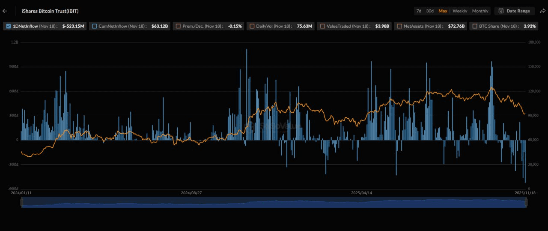Open the Date Range picker
This screenshot has height=231, width=548.
coord(514,11)
